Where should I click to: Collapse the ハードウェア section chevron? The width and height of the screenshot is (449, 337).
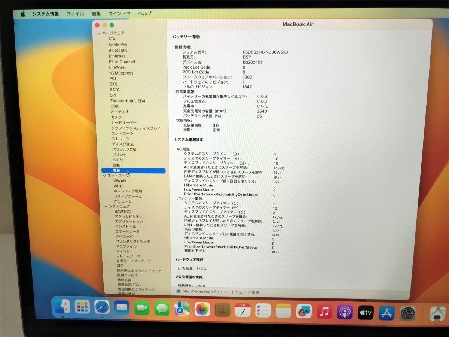99,33
